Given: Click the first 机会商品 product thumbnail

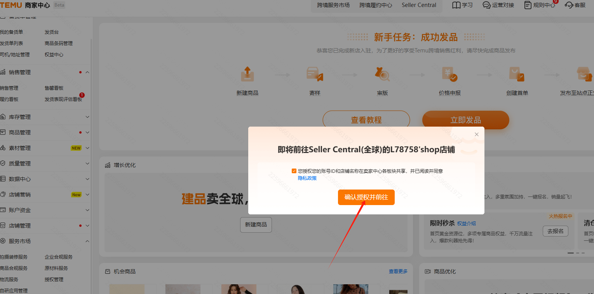Looking at the screenshot, I should 127,289.
